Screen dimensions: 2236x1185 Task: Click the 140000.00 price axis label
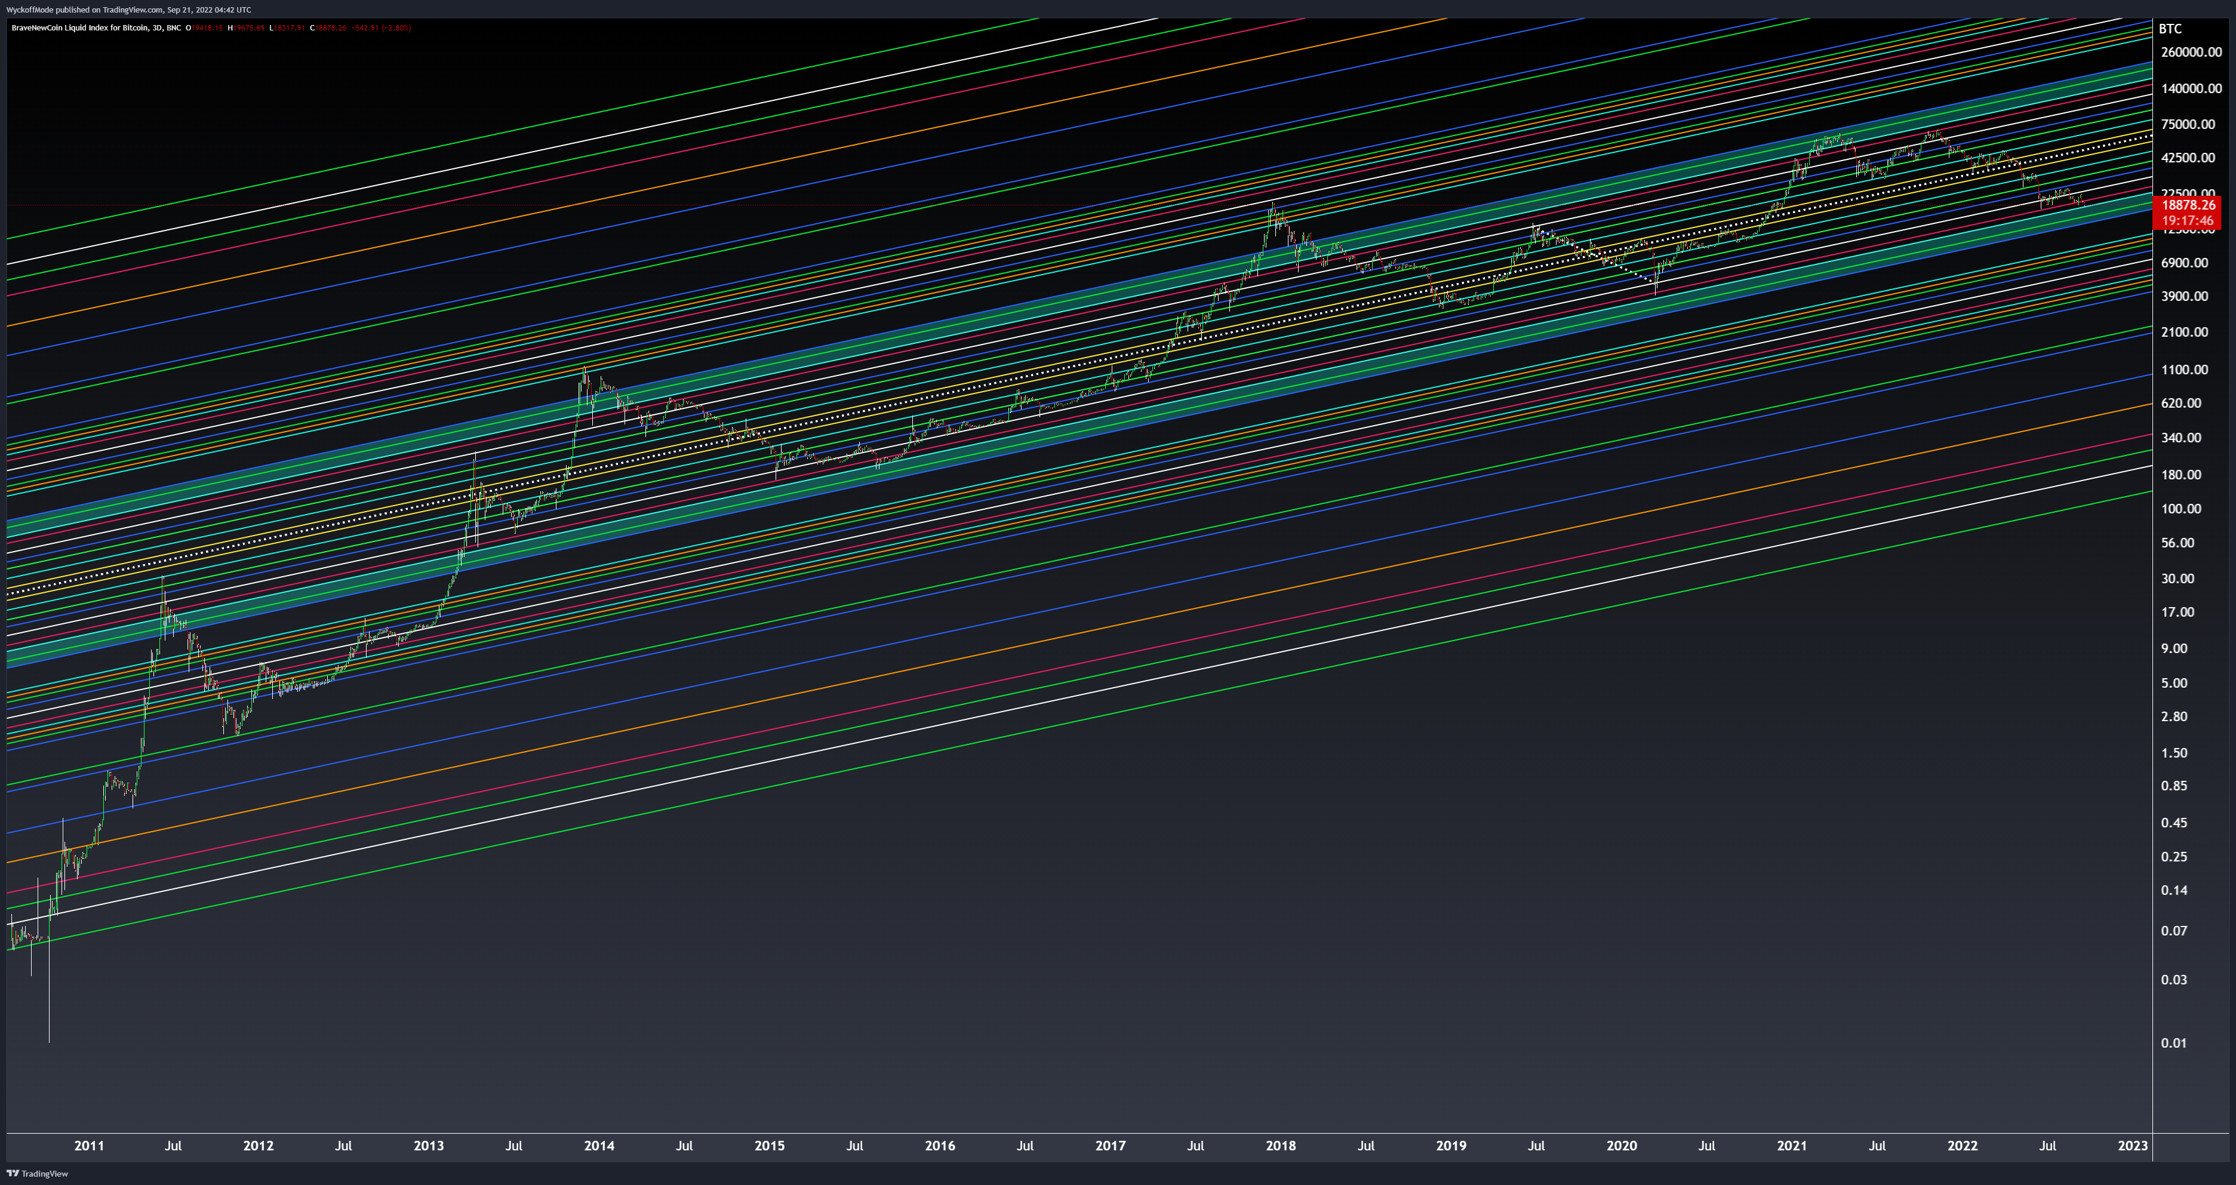tap(2191, 88)
